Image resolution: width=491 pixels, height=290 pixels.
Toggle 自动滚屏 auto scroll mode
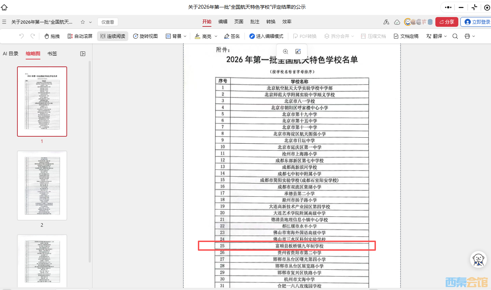80,36
